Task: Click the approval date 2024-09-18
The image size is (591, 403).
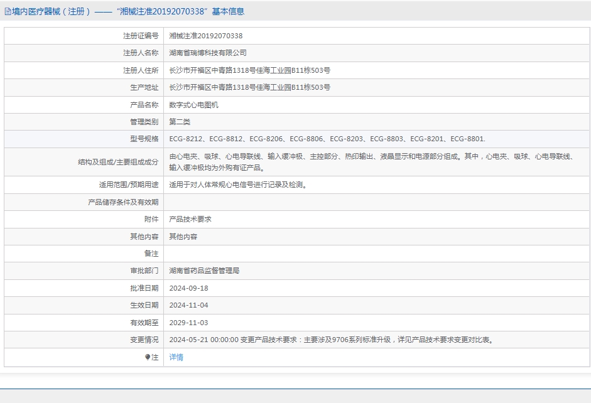Action: coord(188,288)
